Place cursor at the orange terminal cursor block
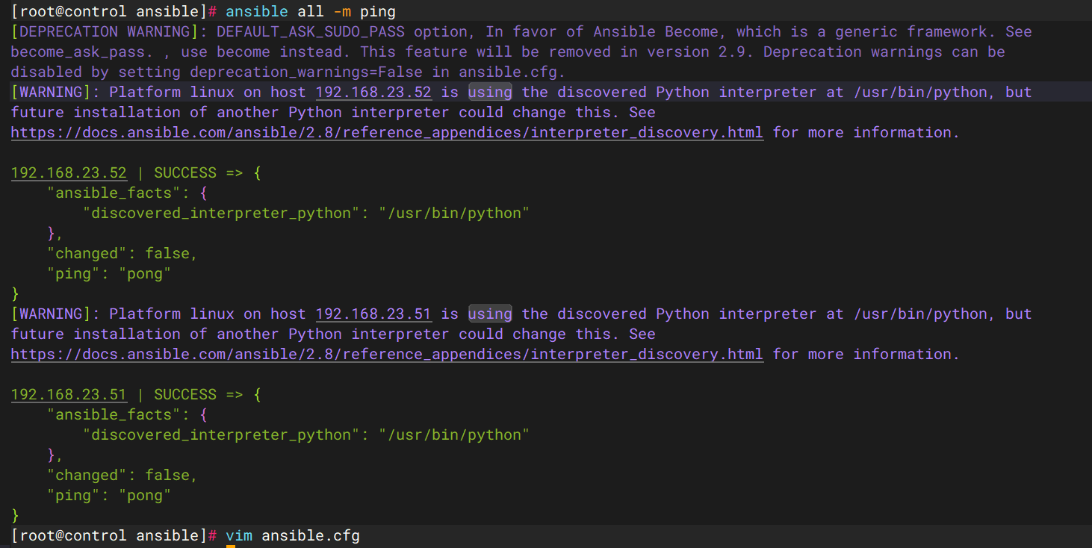The height and width of the screenshot is (548, 1092). (x=231, y=546)
